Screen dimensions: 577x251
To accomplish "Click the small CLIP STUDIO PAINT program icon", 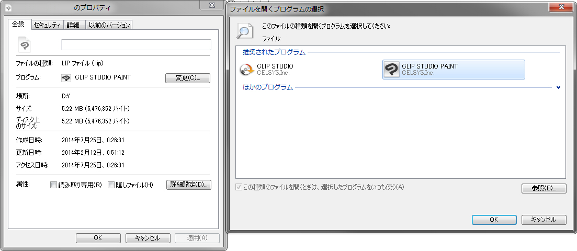I will coord(66,78).
